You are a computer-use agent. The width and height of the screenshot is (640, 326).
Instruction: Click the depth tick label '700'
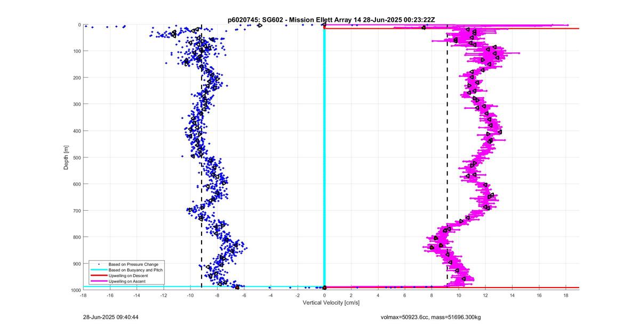(x=76, y=211)
